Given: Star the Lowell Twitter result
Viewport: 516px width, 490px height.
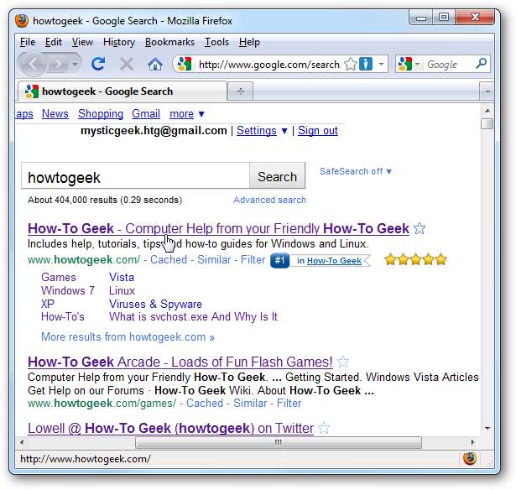Looking at the screenshot, I should pos(324,428).
